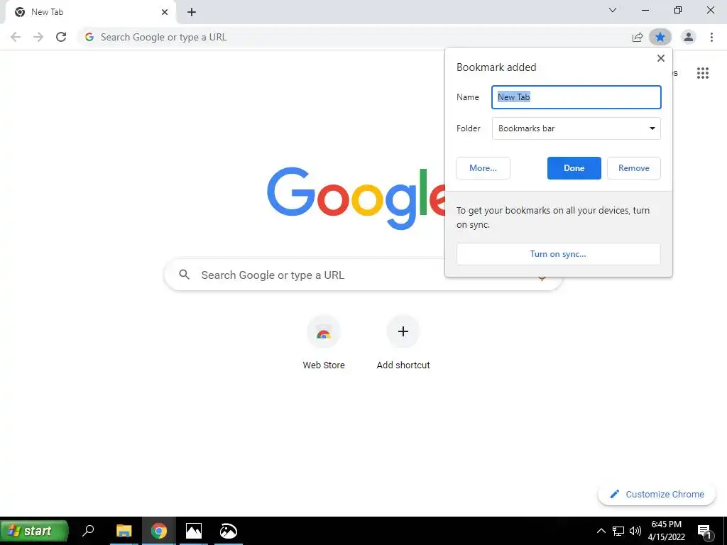Open new tab with plus button

point(192,12)
